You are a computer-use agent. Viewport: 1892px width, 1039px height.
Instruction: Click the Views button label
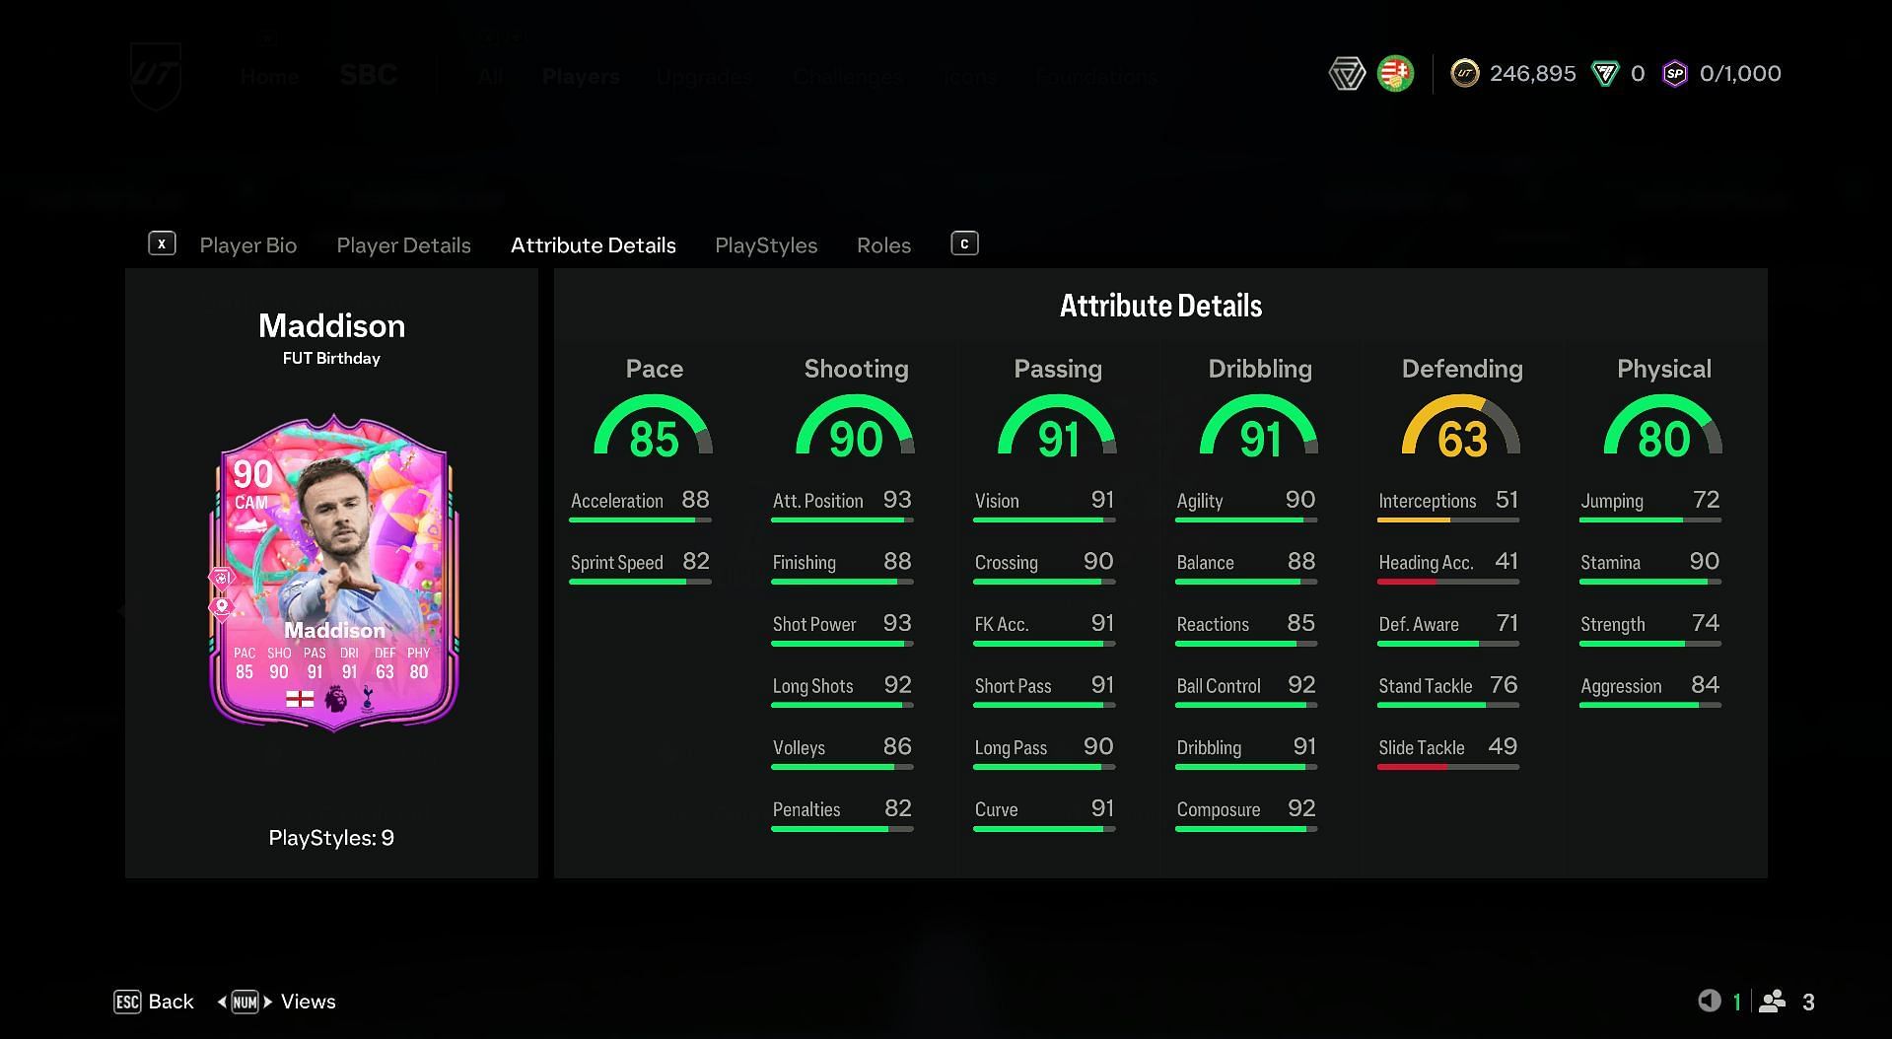[x=309, y=1002]
